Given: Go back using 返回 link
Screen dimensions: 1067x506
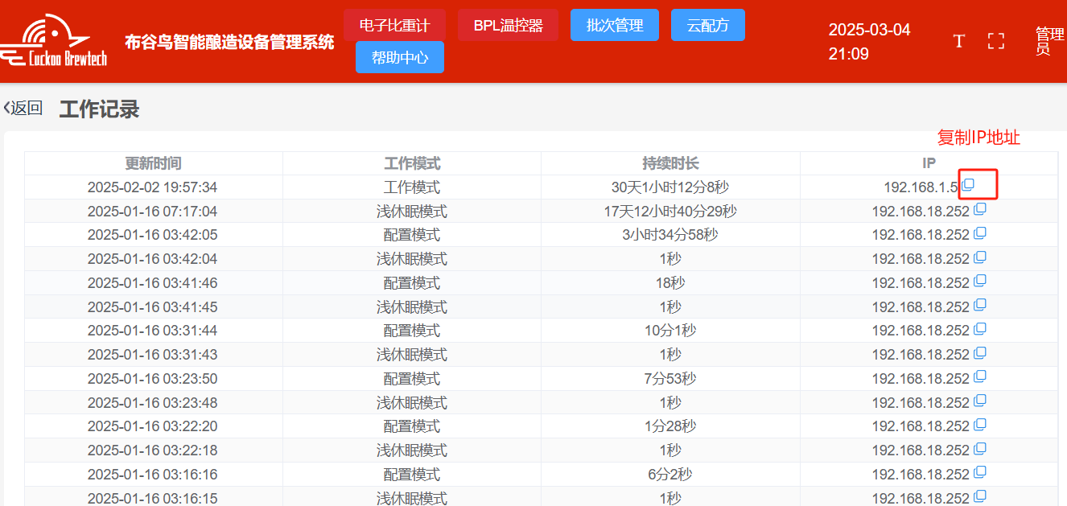Looking at the screenshot, I should pyautogui.click(x=23, y=109).
